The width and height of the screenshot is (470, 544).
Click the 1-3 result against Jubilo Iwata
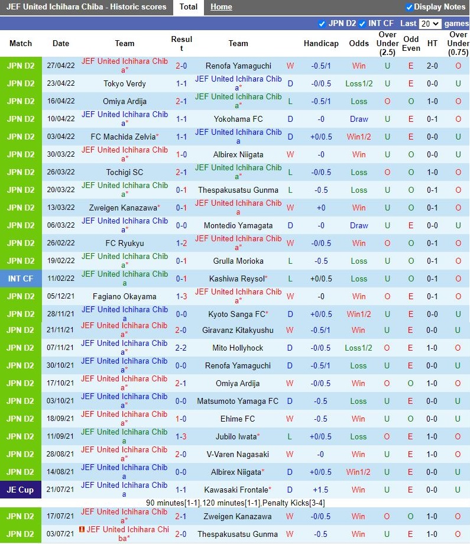coord(181,436)
